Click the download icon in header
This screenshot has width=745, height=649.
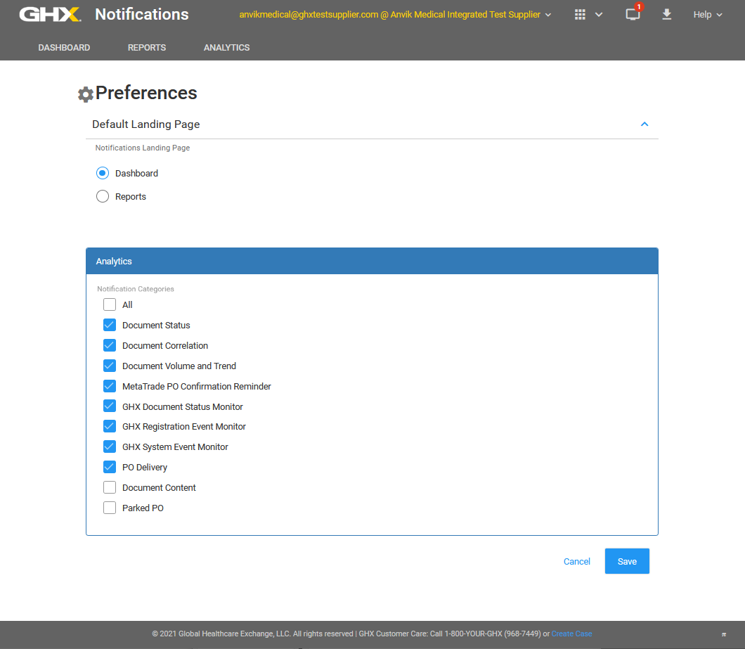(x=667, y=15)
